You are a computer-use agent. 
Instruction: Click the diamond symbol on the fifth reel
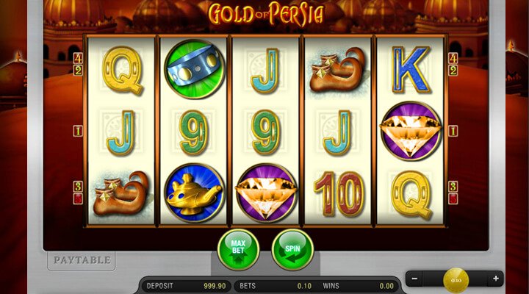[411, 131]
